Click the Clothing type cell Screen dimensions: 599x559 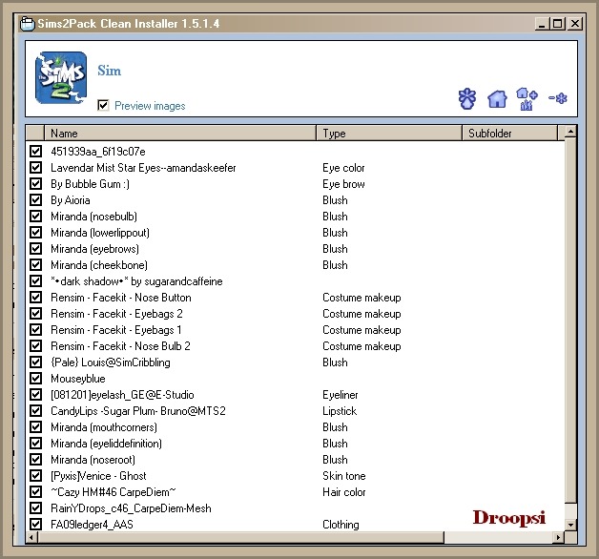341,525
